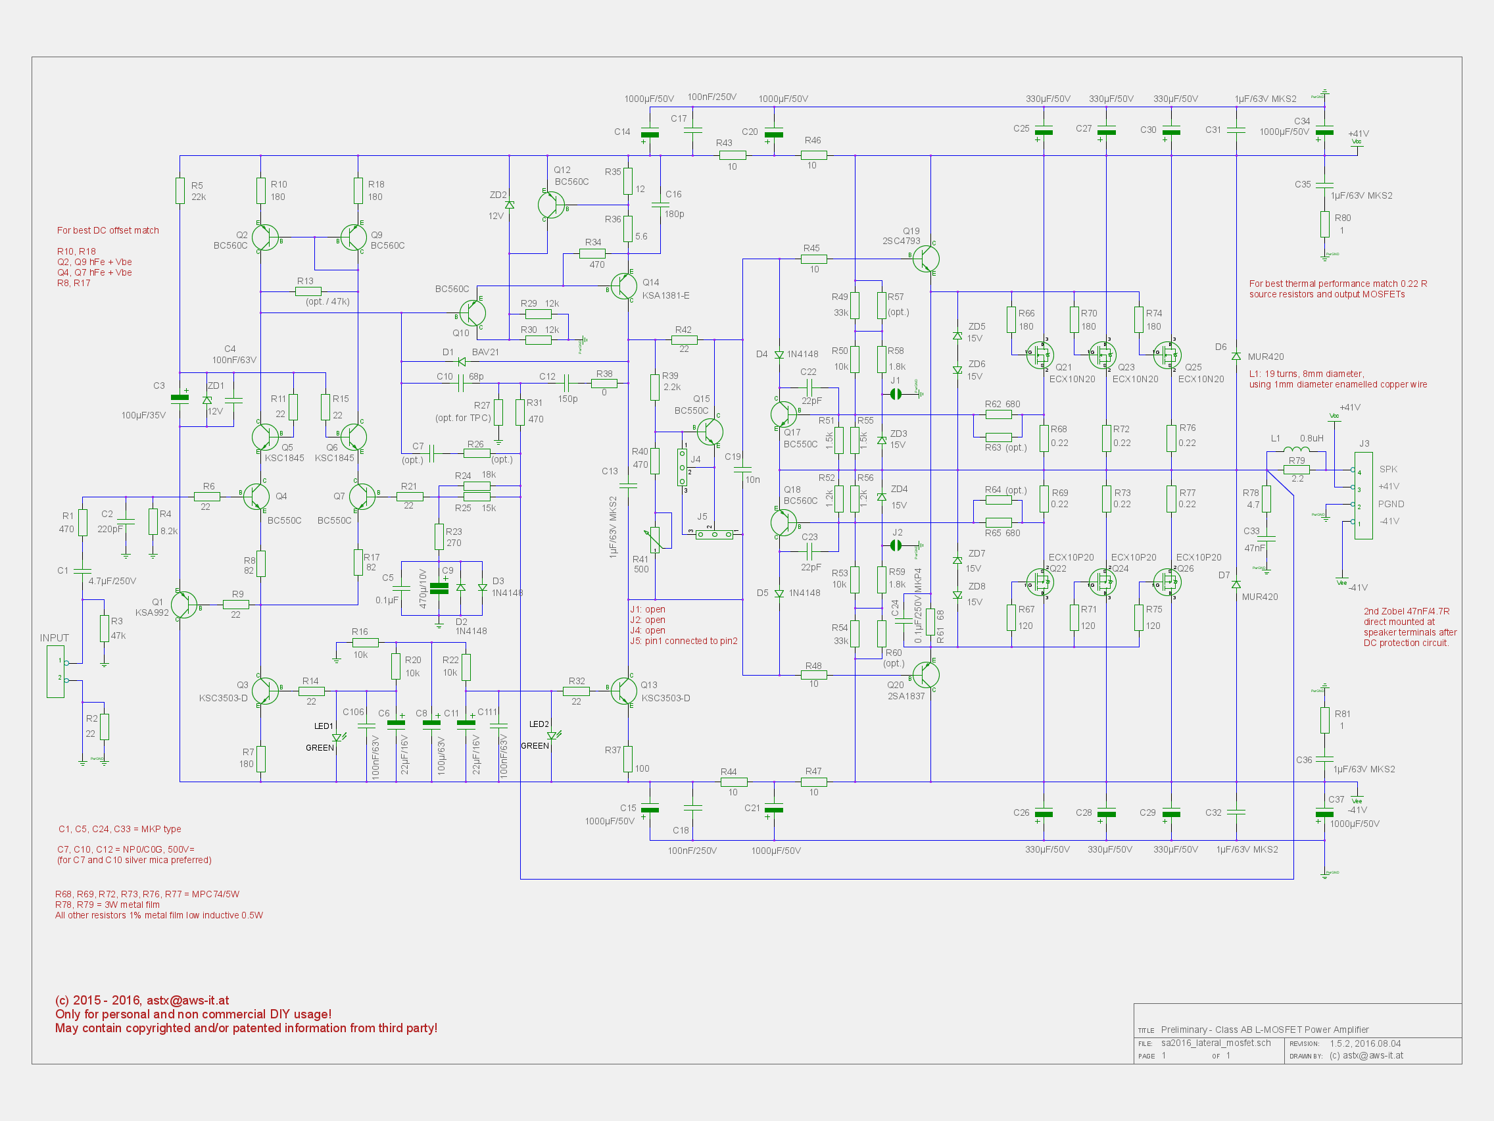Click resistor R43 10 on supply rail
The image size is (1494, 1121).
click(x=732, y=155)
